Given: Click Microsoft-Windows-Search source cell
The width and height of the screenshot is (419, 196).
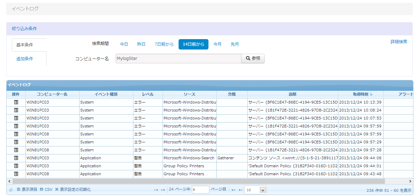Looking at the screenshot, I should tap(189, 158).
